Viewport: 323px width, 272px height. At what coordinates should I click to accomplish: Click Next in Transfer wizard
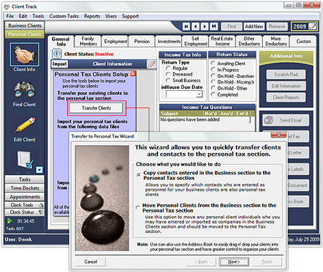coord(234,262)
